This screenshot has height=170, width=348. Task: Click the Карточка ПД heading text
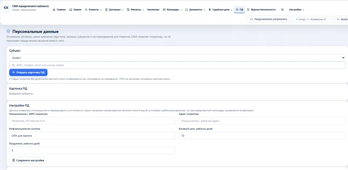[18, 88]
